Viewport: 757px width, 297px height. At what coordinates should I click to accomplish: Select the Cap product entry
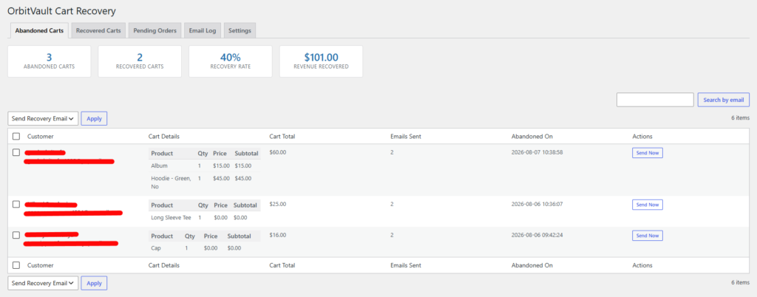point(155,248)
